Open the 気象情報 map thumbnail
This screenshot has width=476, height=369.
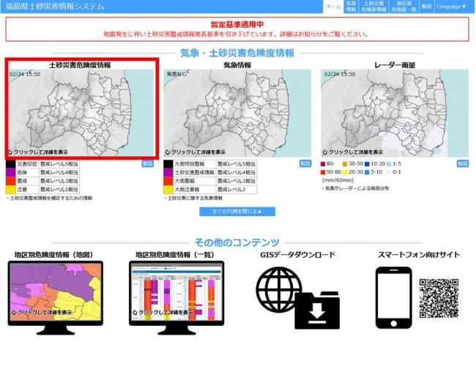point(237,113)
